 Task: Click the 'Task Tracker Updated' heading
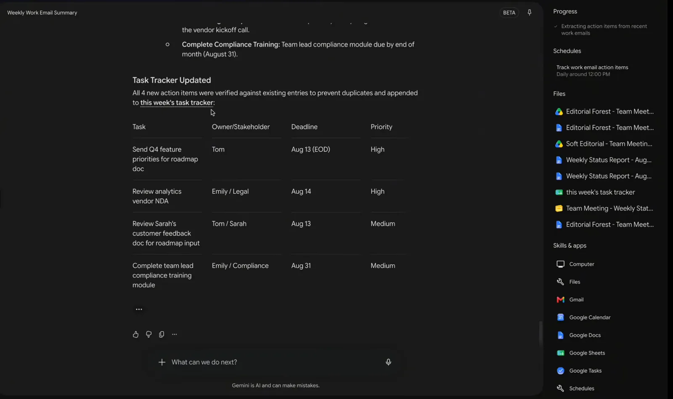coord(172,80)
